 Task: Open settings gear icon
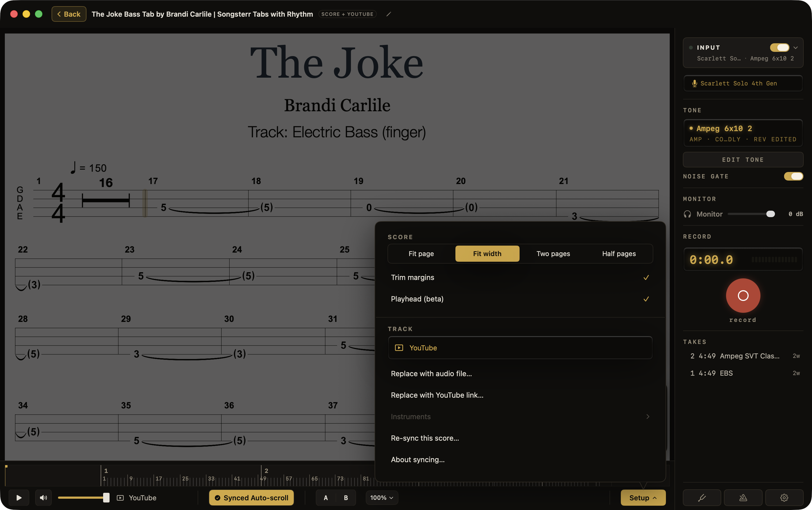click(784, 498)
